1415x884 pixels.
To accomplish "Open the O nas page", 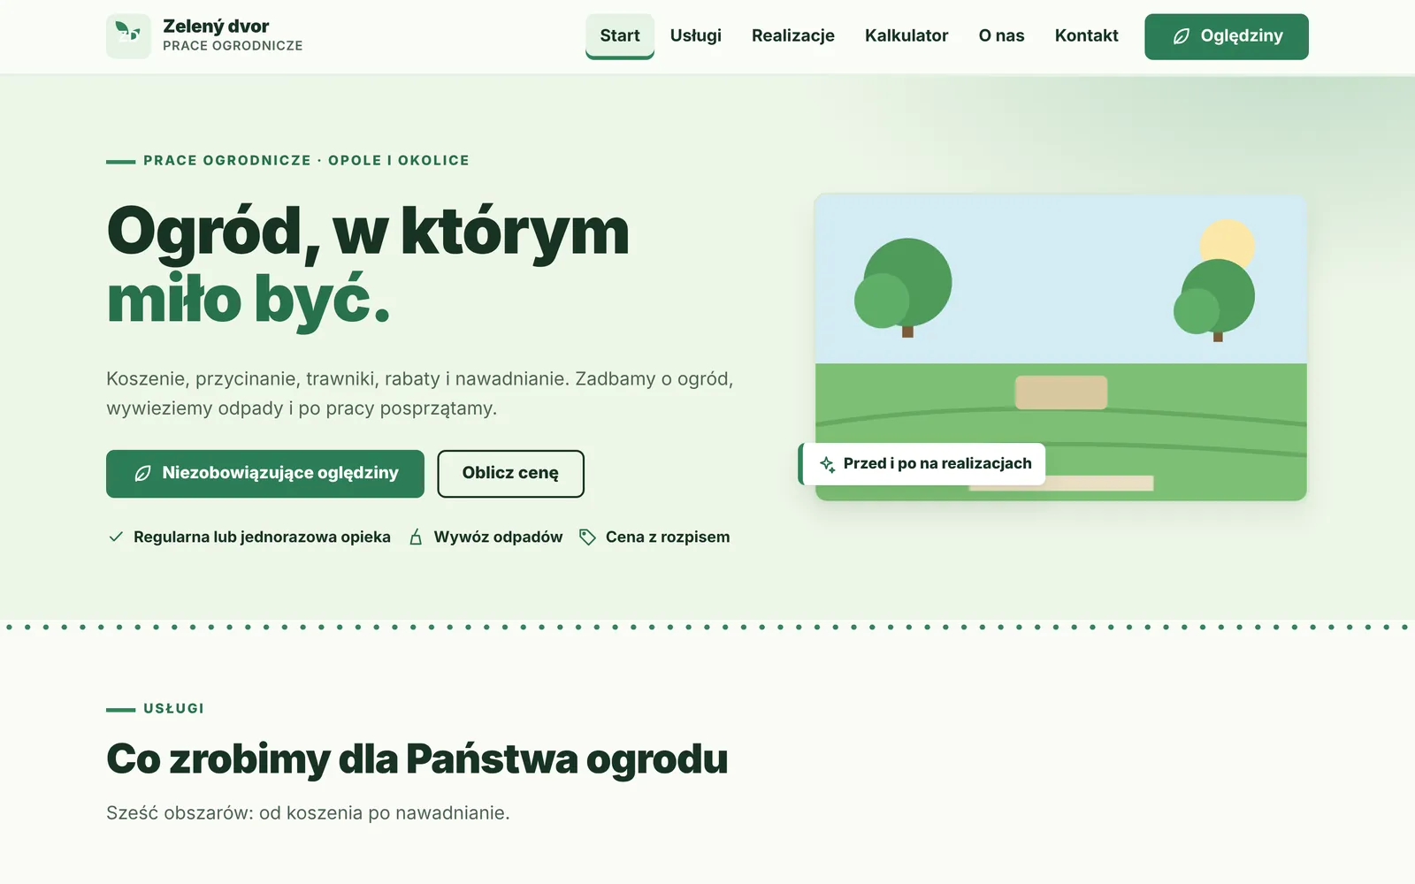I will tap(1001, 36).
